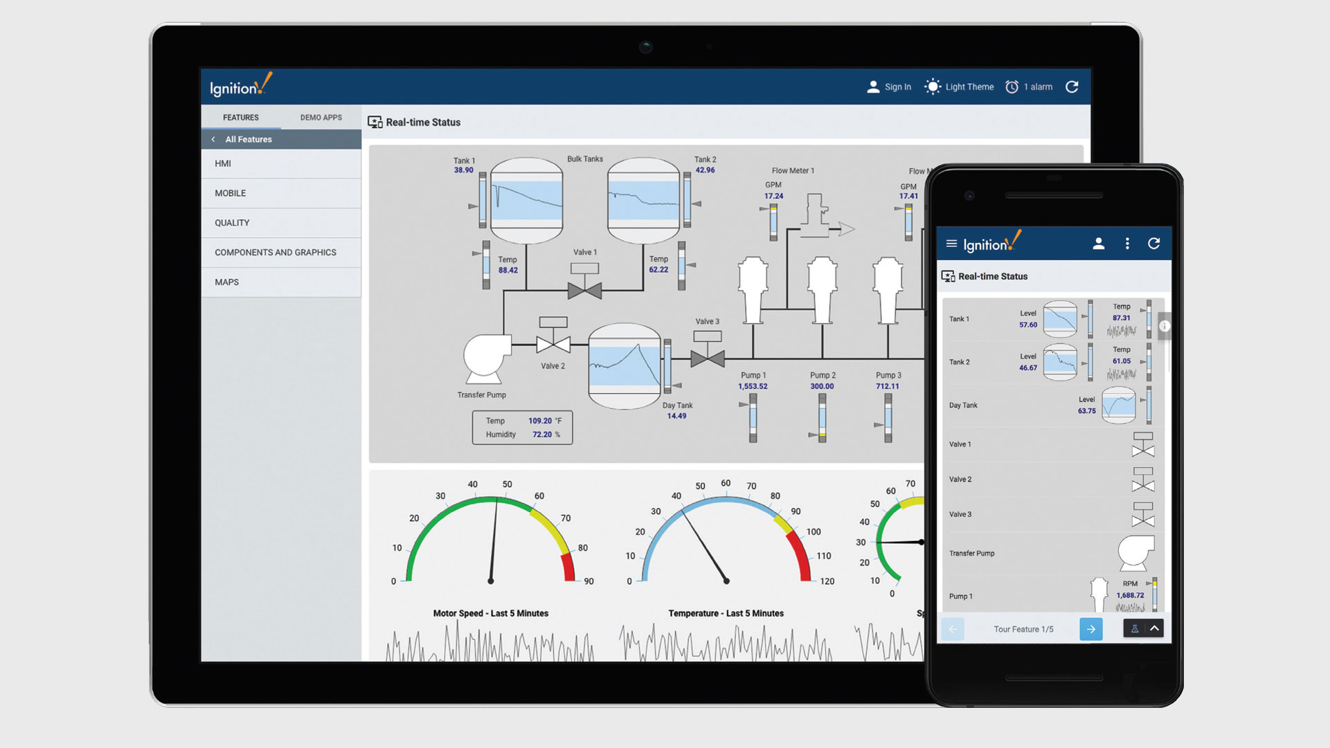Image resolution: width=1330 pixels, height=748 pixels.
Task: Toggle Valve 1 in the mobile status list
Action: [x=1142, y=444]
